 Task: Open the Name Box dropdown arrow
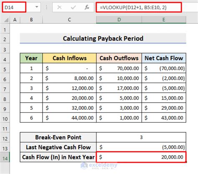click(x=37, y=7)
